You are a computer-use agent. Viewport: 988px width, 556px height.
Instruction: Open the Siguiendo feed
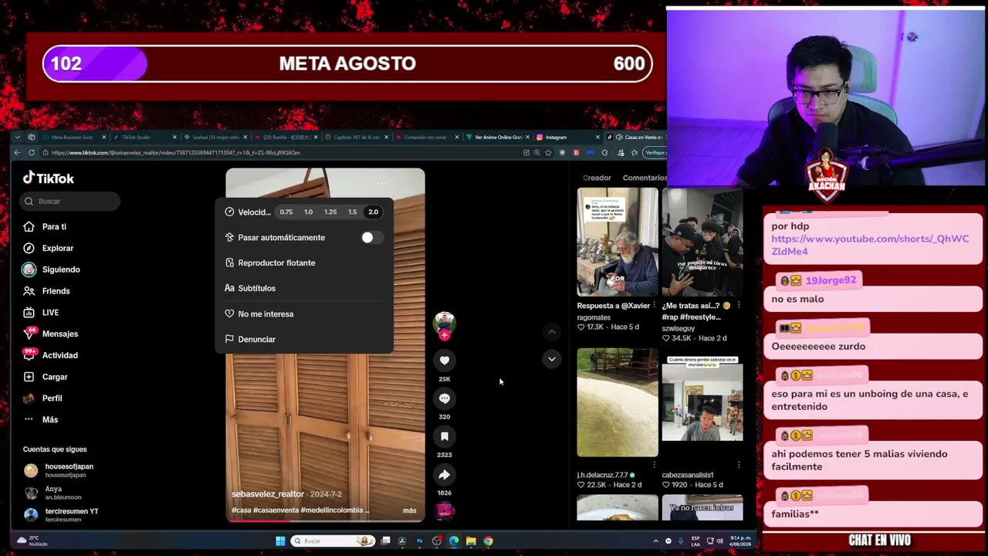[51, 270]
